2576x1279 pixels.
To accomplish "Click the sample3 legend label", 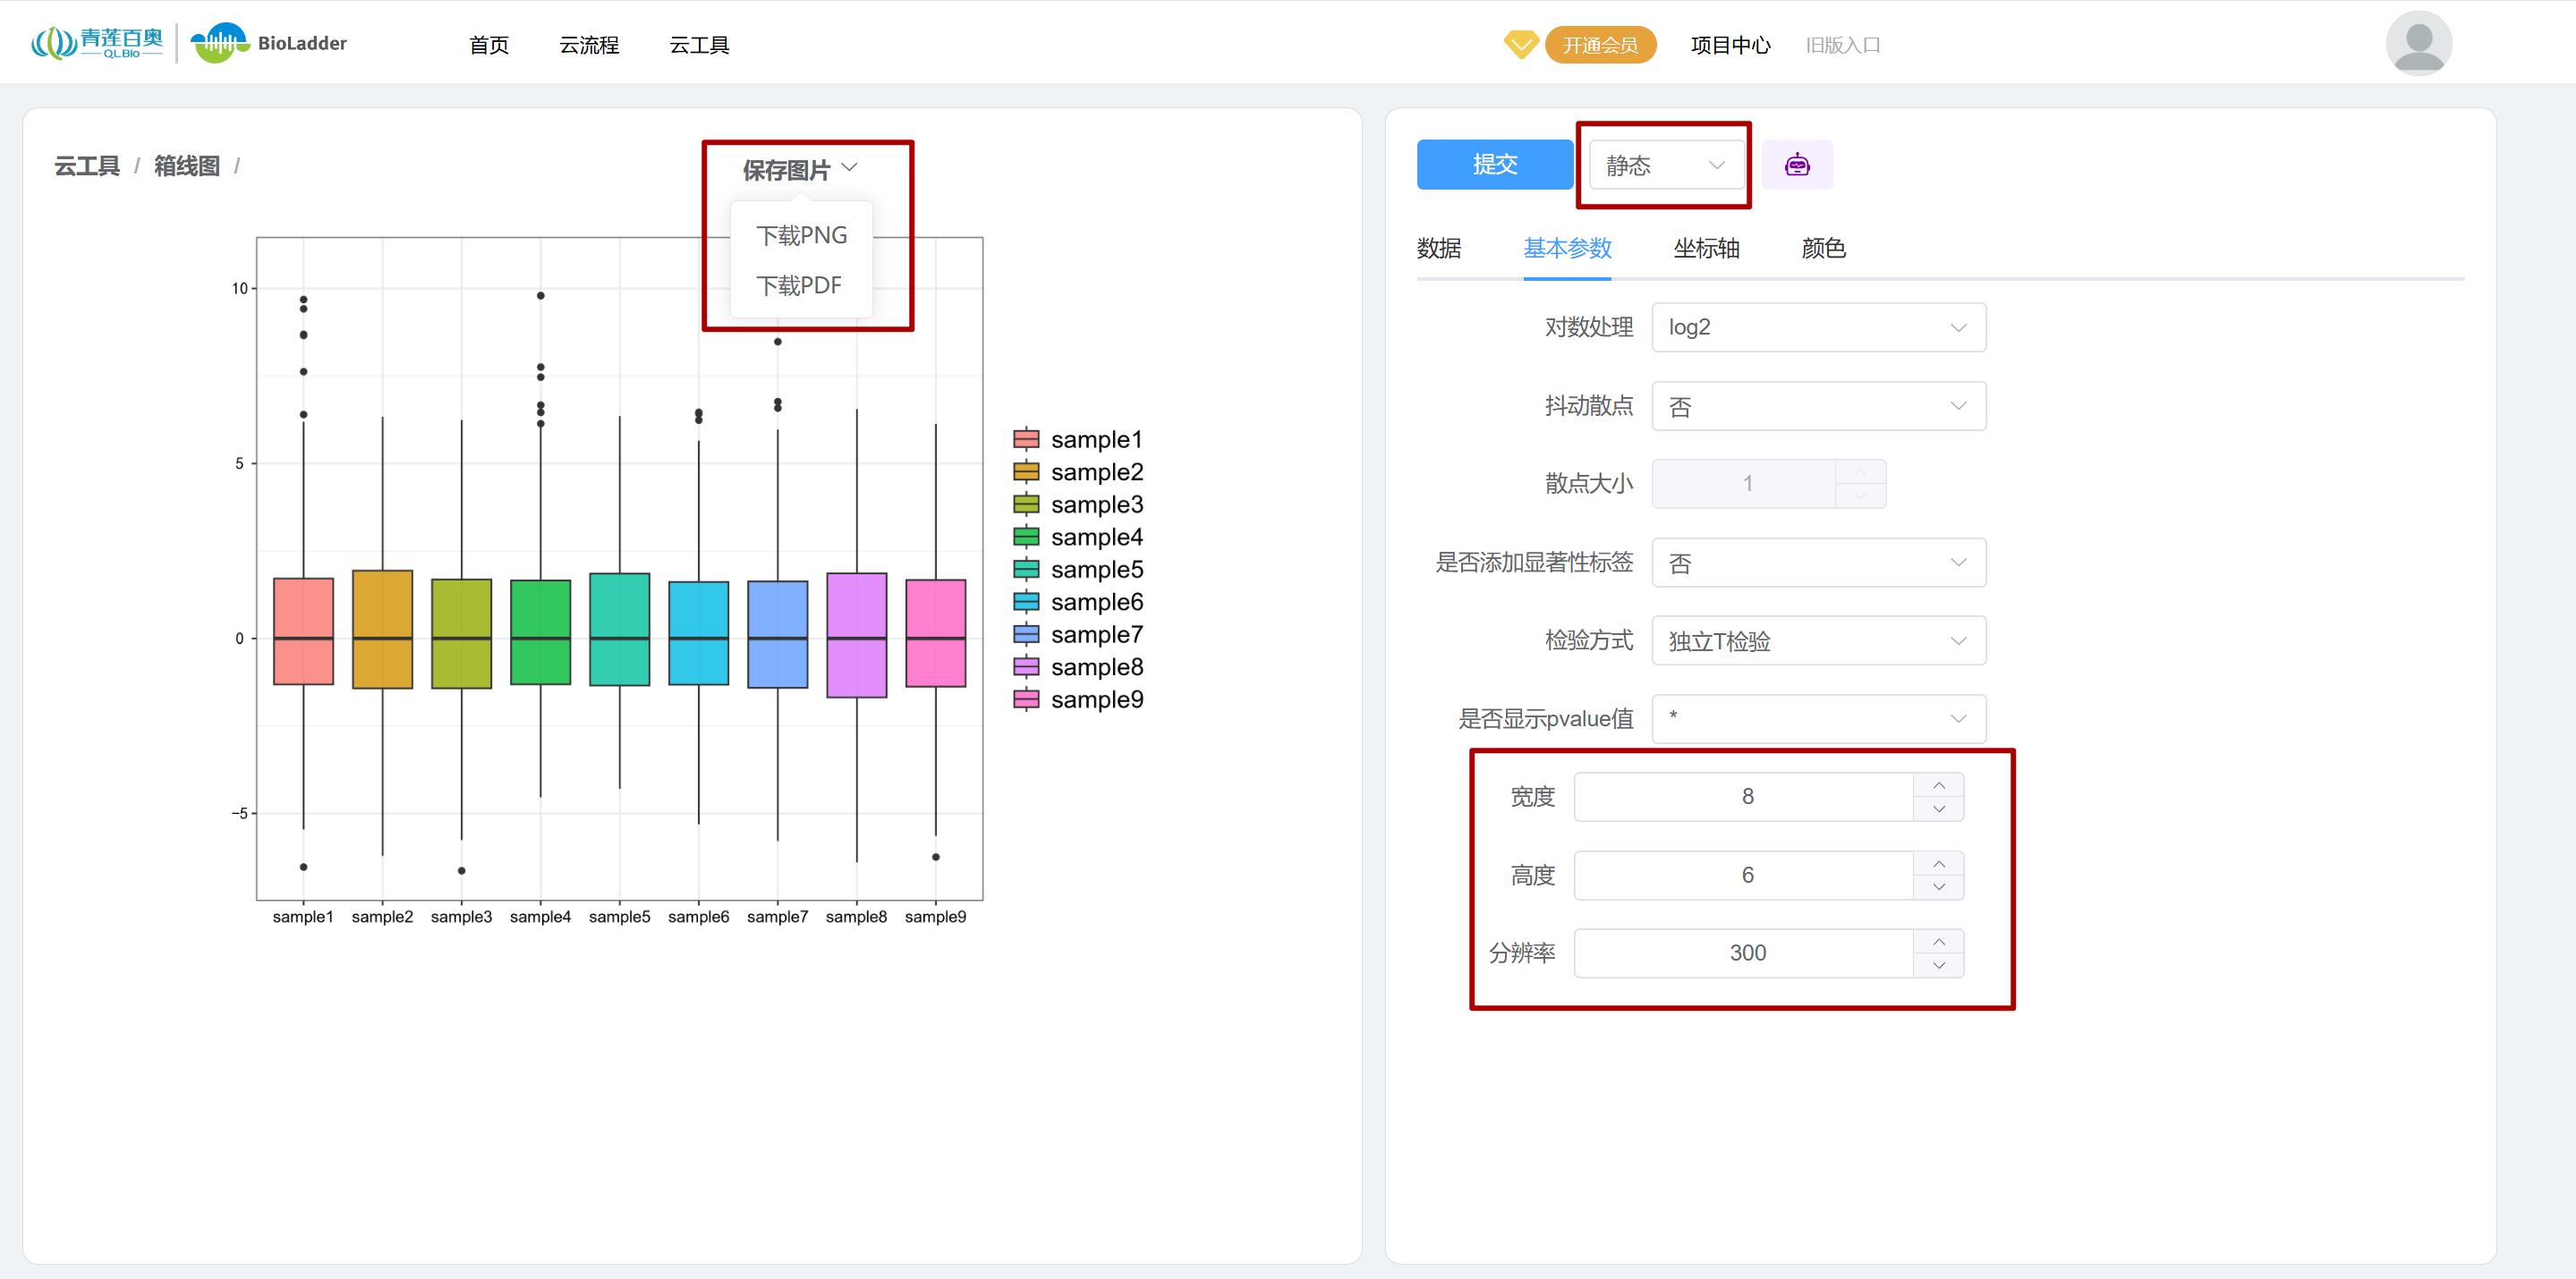I will pyautogui.click(x=1097, y=504).
